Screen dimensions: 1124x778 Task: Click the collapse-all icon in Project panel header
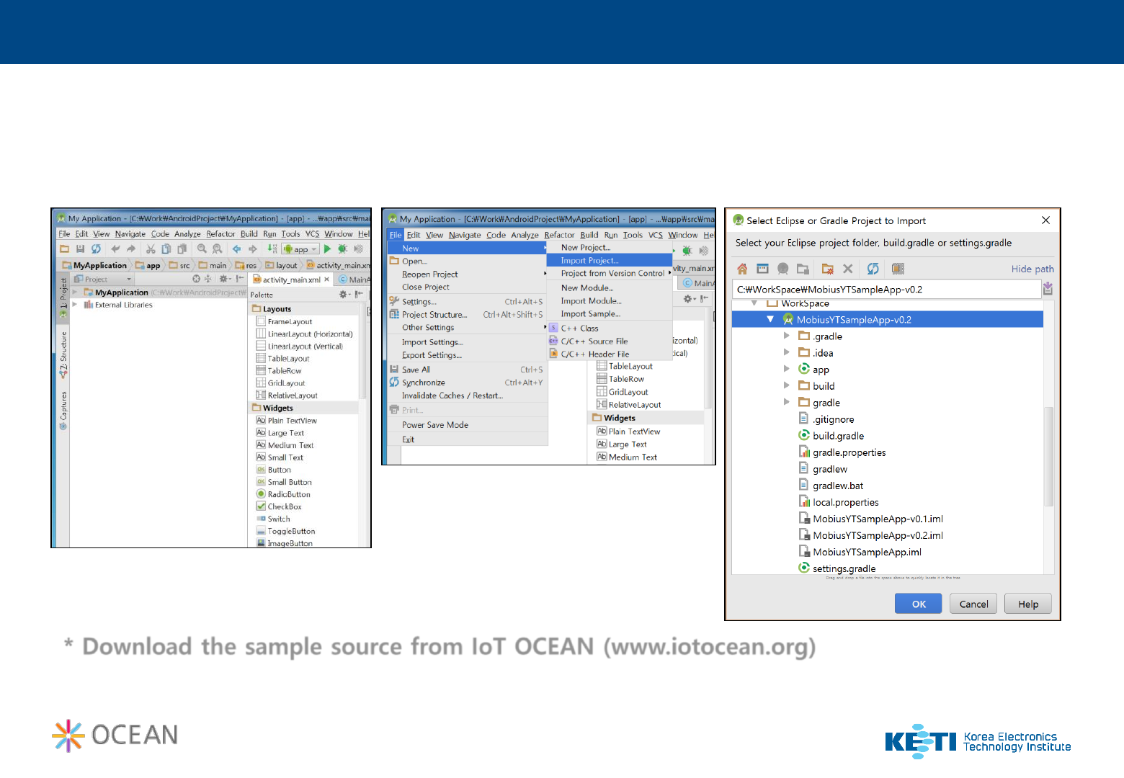pyautogui.click(x=208, y=279)
